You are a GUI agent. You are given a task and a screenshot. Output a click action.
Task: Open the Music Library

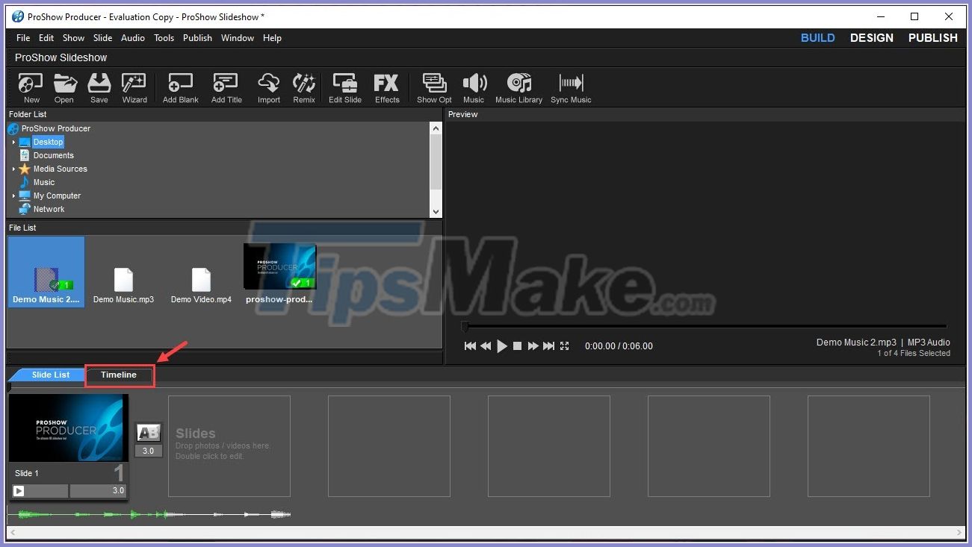tap(518, 87)
